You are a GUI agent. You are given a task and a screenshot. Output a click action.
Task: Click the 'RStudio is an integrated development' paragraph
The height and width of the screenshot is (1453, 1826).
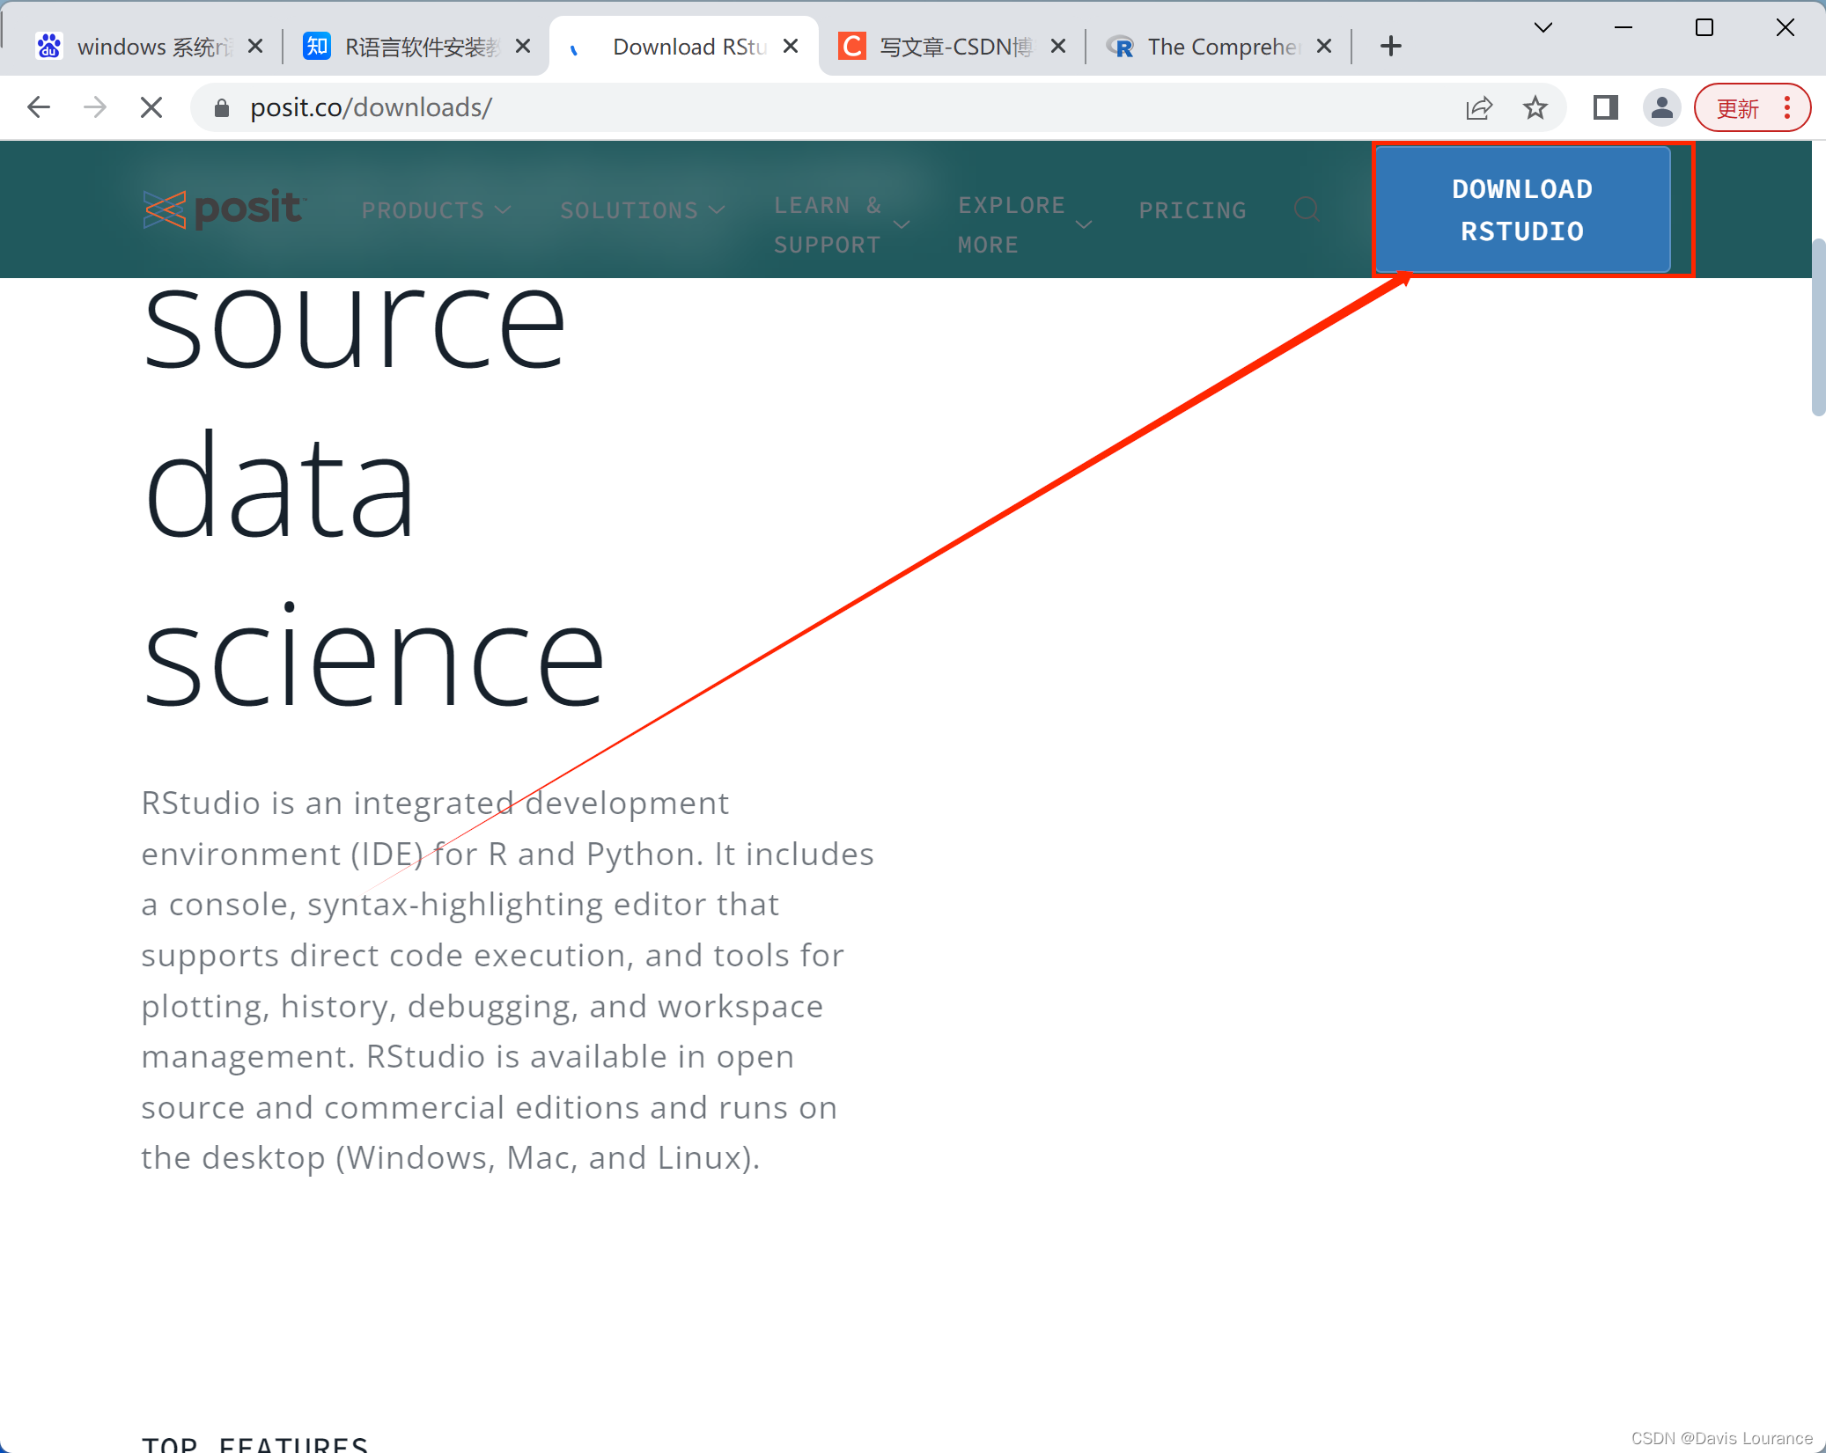coord(508,980)
